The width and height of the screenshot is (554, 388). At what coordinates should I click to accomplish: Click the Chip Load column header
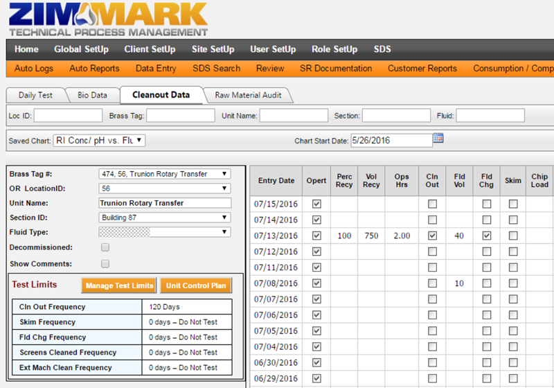pyautogui.click(x=539, y=181)
